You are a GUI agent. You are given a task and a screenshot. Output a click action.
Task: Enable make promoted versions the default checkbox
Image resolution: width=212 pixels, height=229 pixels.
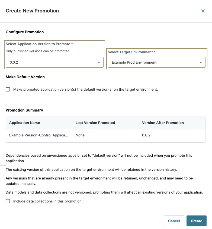tap(8, 89)
